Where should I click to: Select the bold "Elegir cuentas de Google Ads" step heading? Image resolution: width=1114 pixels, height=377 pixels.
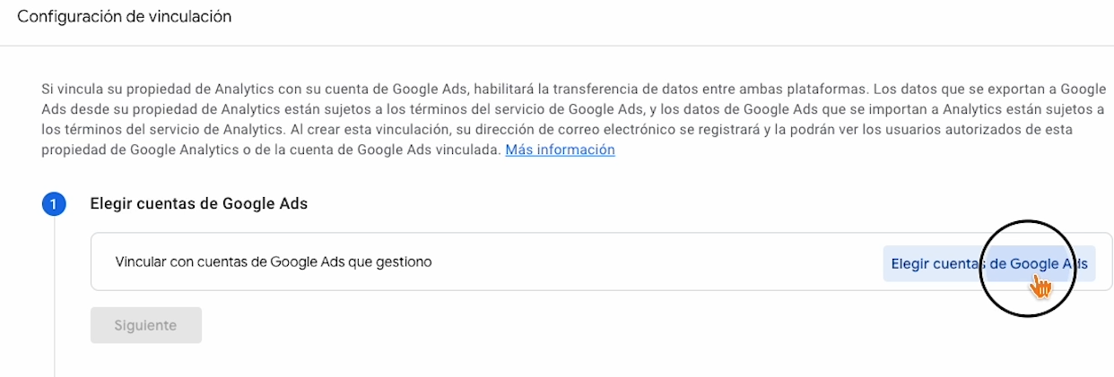[199, 203]
